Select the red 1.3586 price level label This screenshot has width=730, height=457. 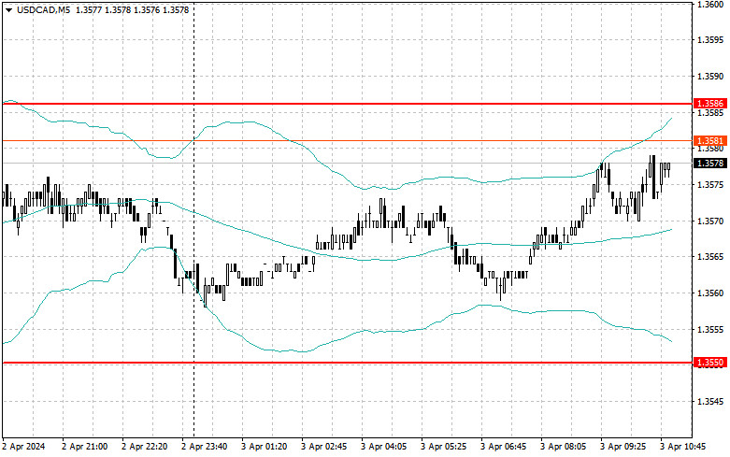[710, 104]
